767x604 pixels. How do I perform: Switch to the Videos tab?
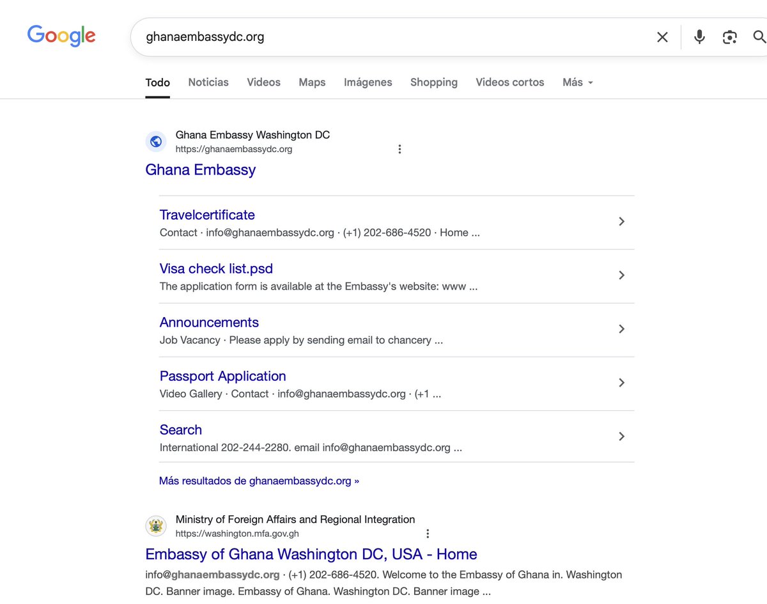pyautogui.click(x=264, y=82)
